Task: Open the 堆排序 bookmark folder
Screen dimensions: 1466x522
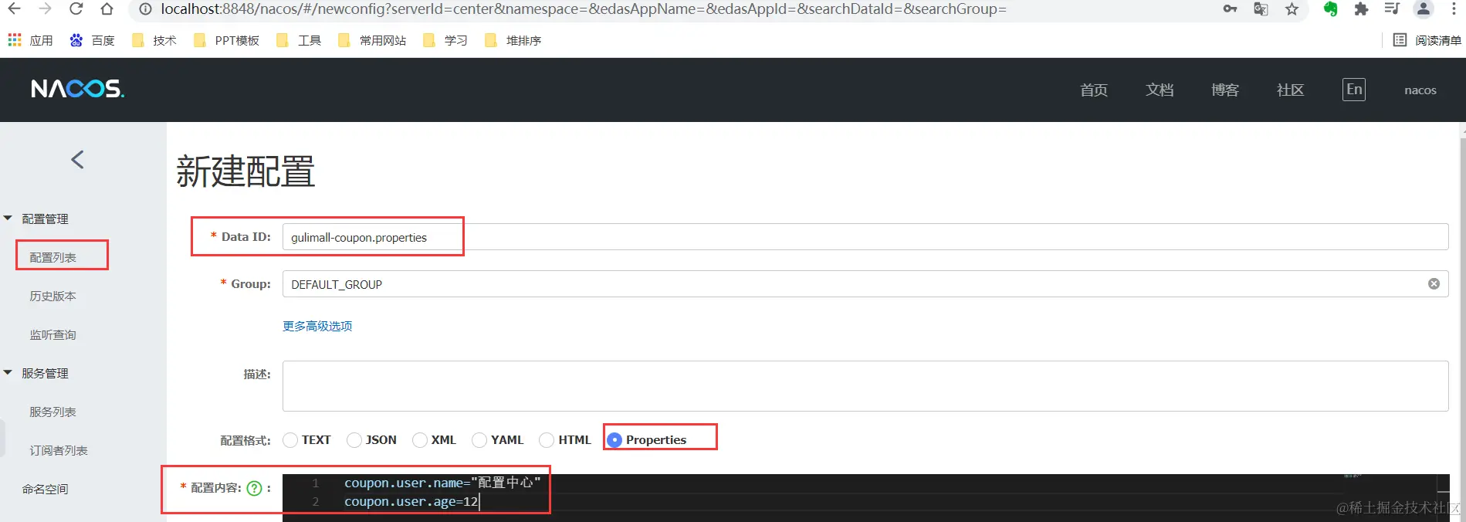Action: 513,40
